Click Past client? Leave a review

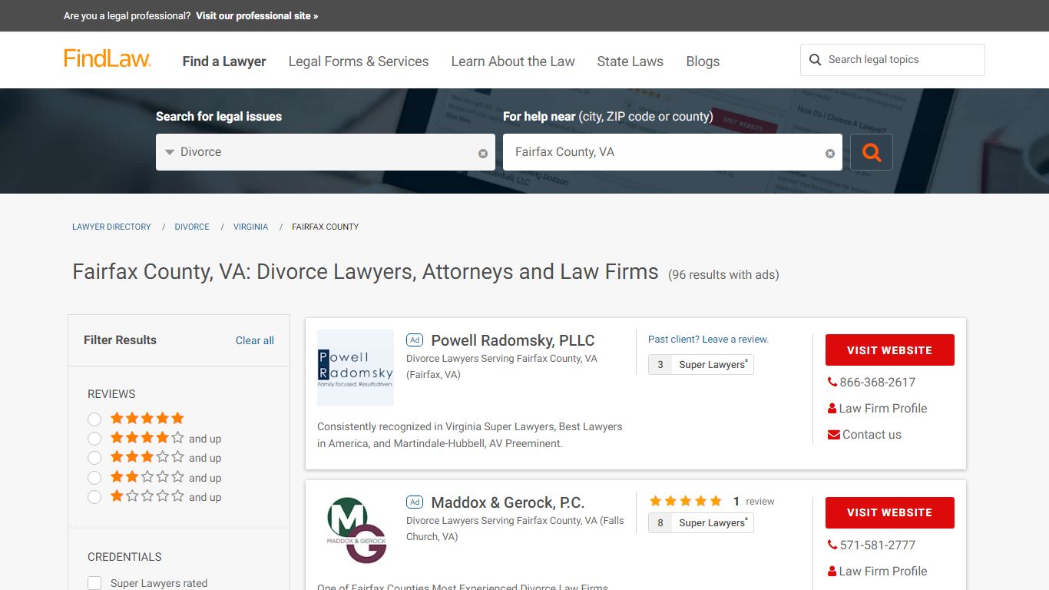tap(708, 339)
